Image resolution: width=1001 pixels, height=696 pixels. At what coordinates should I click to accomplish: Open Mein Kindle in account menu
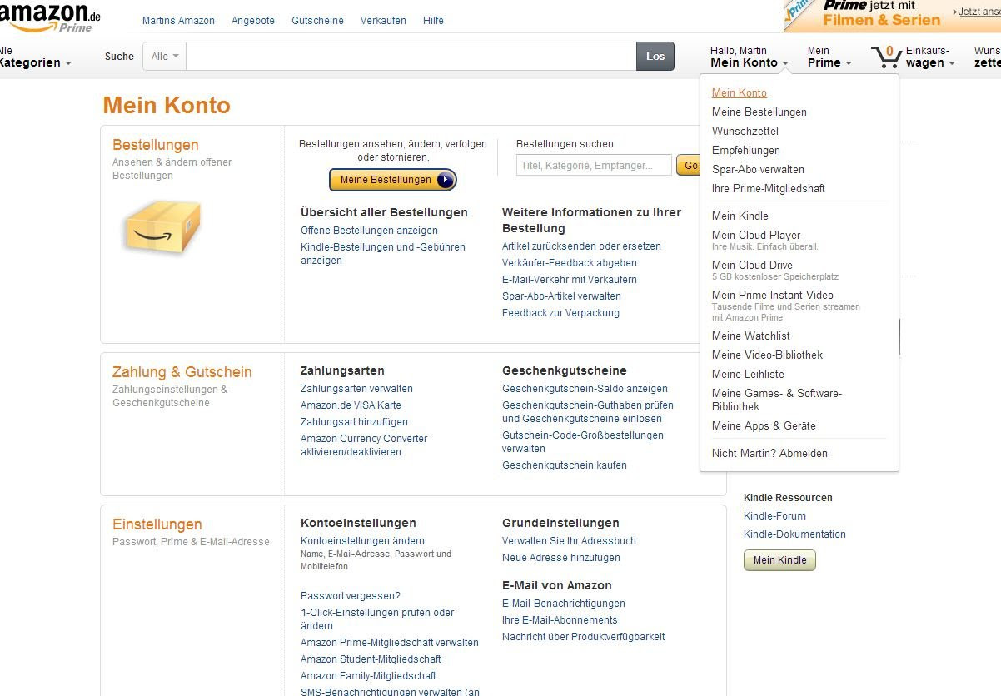click(x=740, y=216)
